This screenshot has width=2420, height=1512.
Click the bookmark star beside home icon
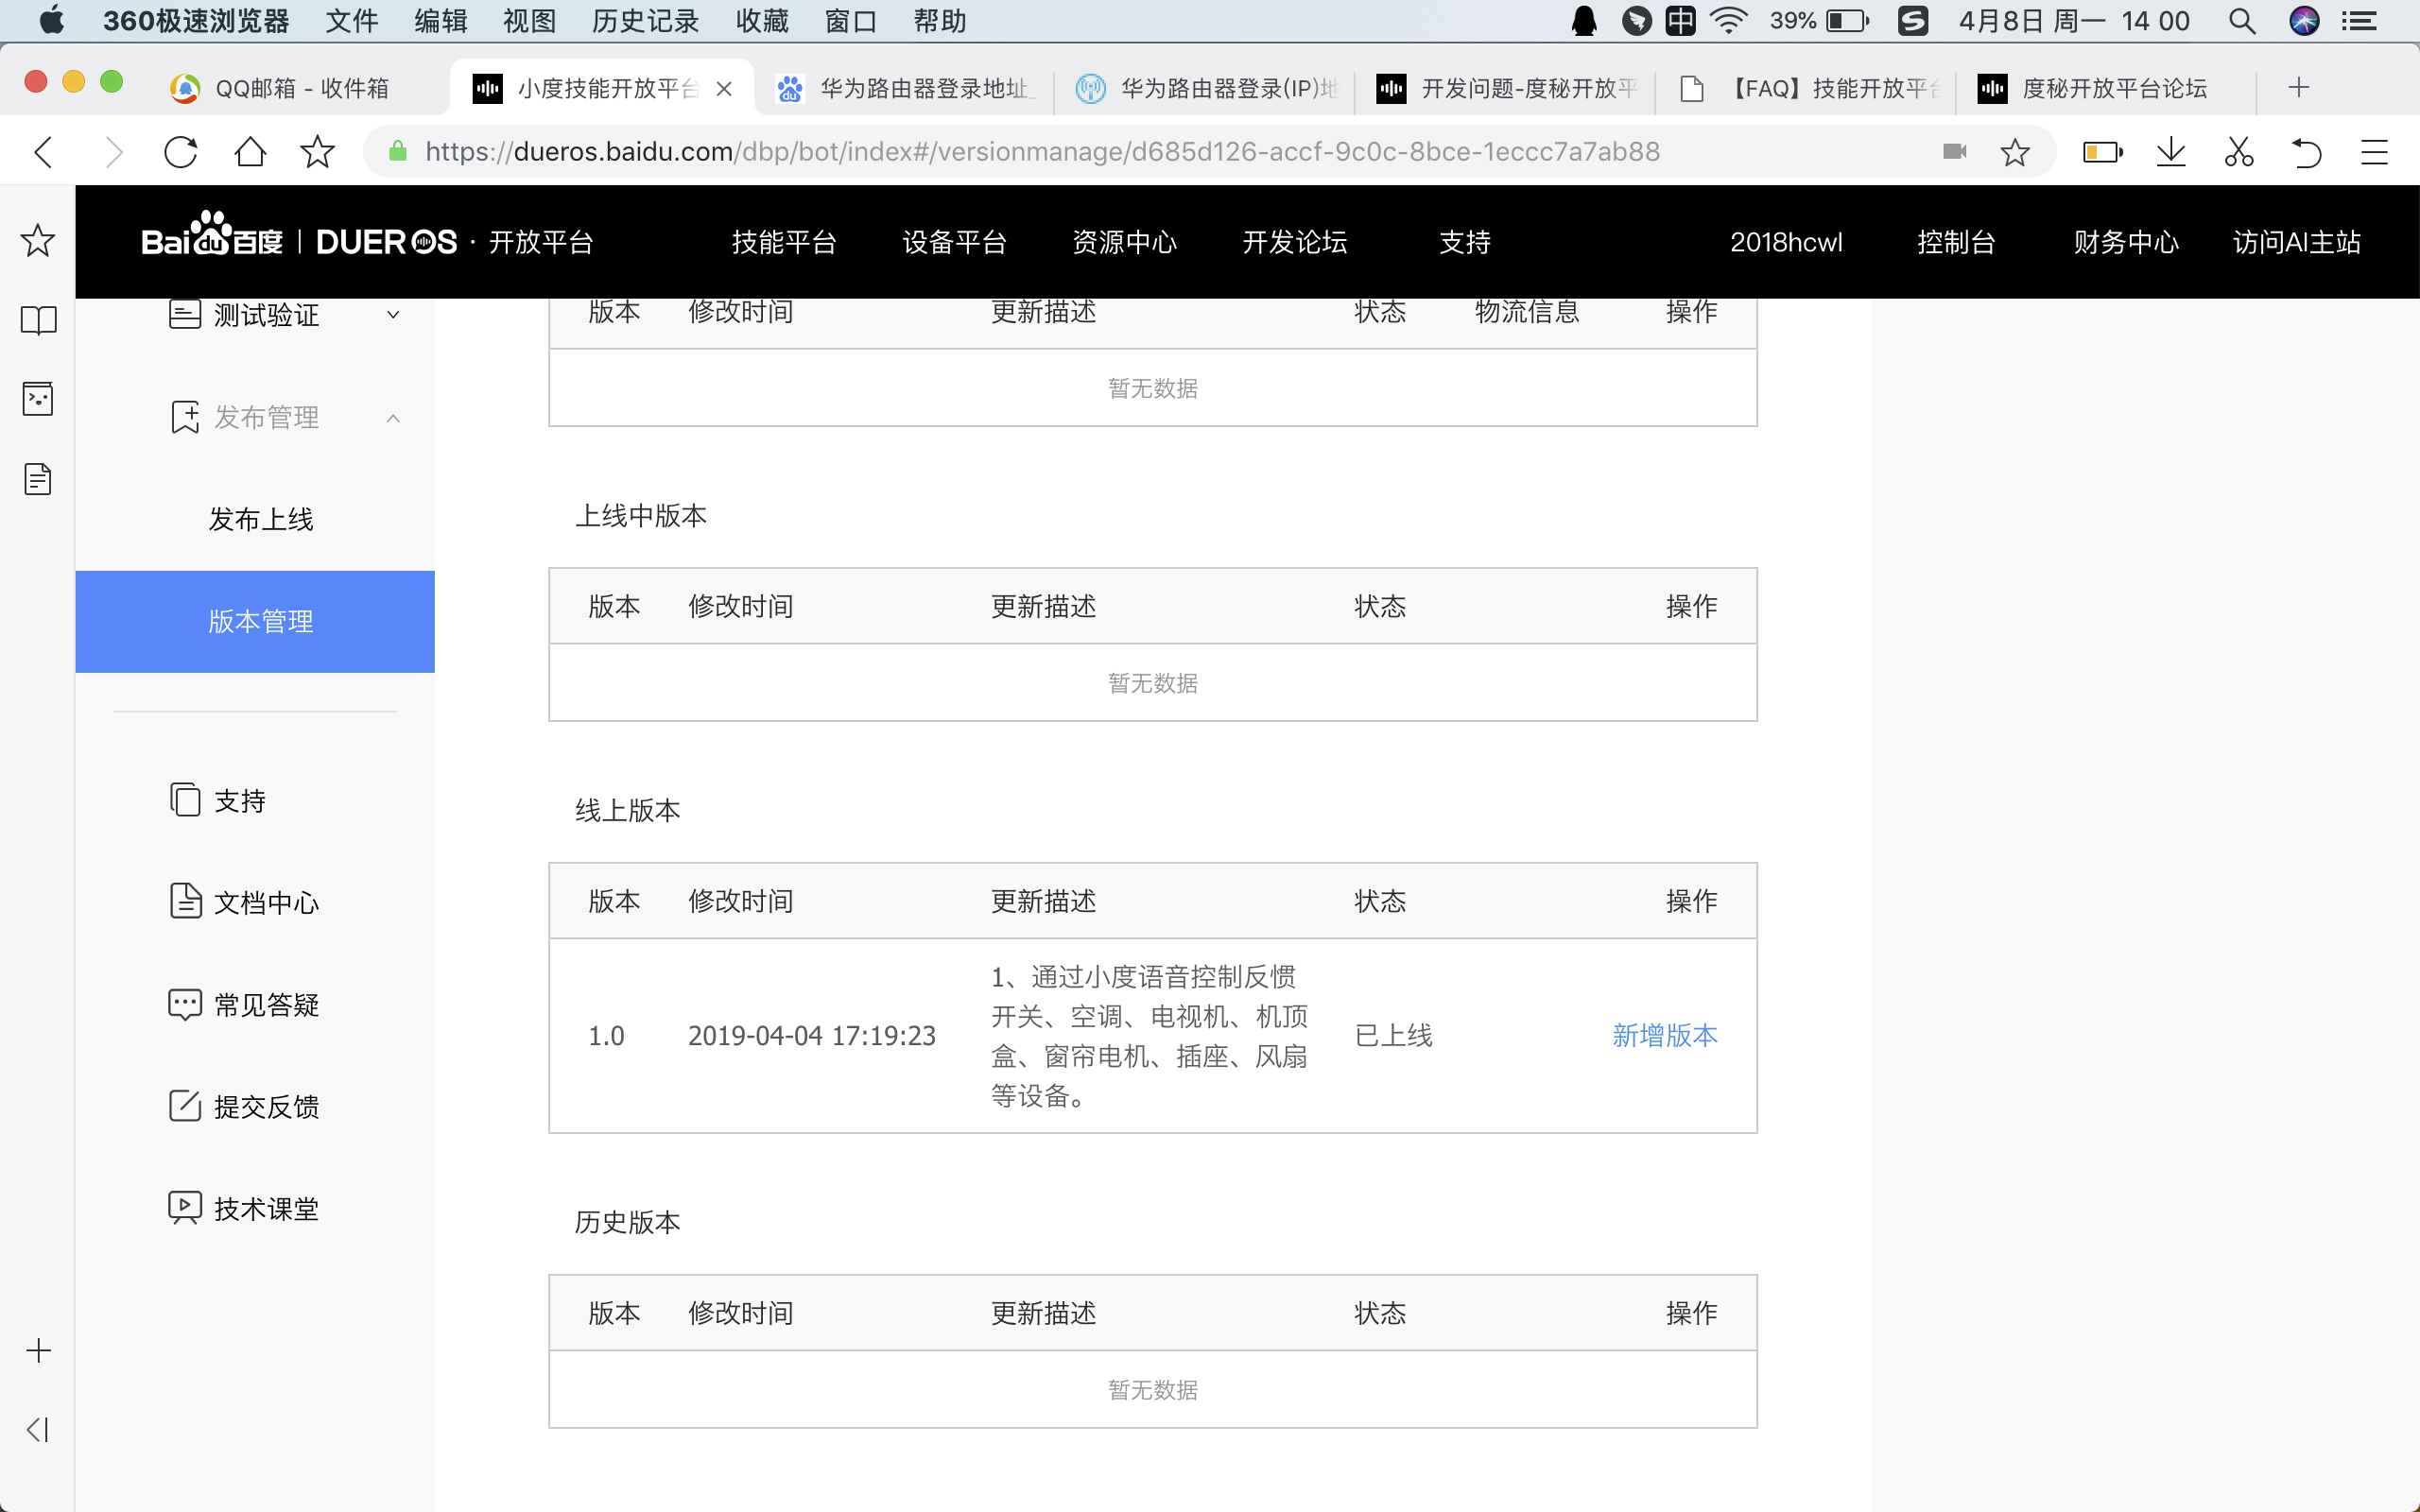(x=317, y=152)
